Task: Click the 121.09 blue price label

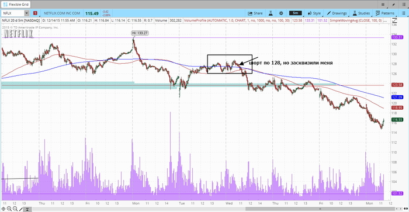Action: click(397, 98)
